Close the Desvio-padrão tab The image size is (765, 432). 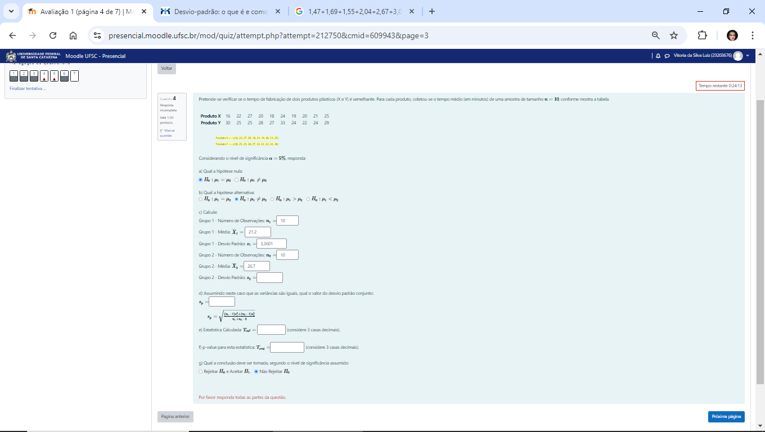277,11
